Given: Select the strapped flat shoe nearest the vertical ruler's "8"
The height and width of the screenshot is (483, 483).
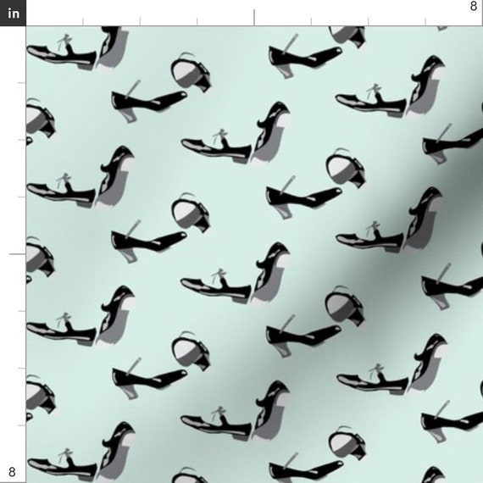Looking at the screenshot, I should point(62,464).
